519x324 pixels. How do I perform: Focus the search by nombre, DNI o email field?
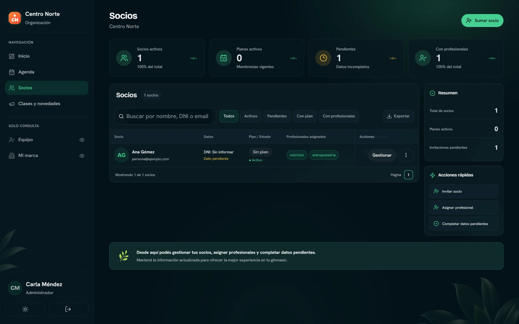click(x=165, y=116)
